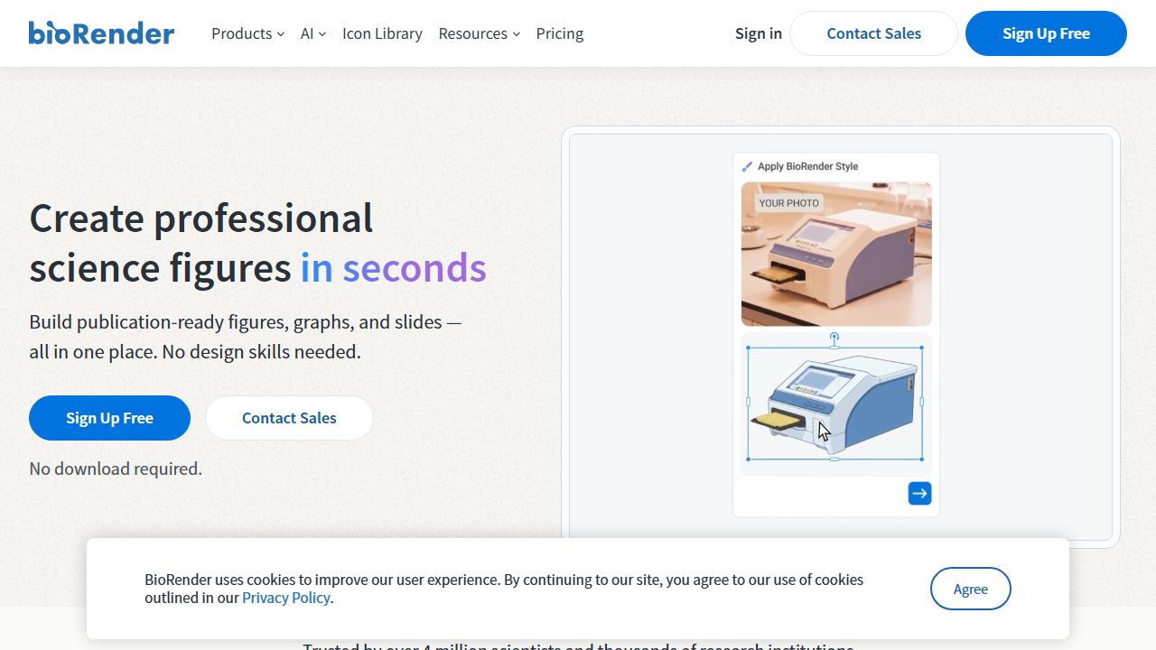Click the hero Sign Up Free button
This screenshot has height=650, width=1156.
pyautogui.click(x=109, y=418)
